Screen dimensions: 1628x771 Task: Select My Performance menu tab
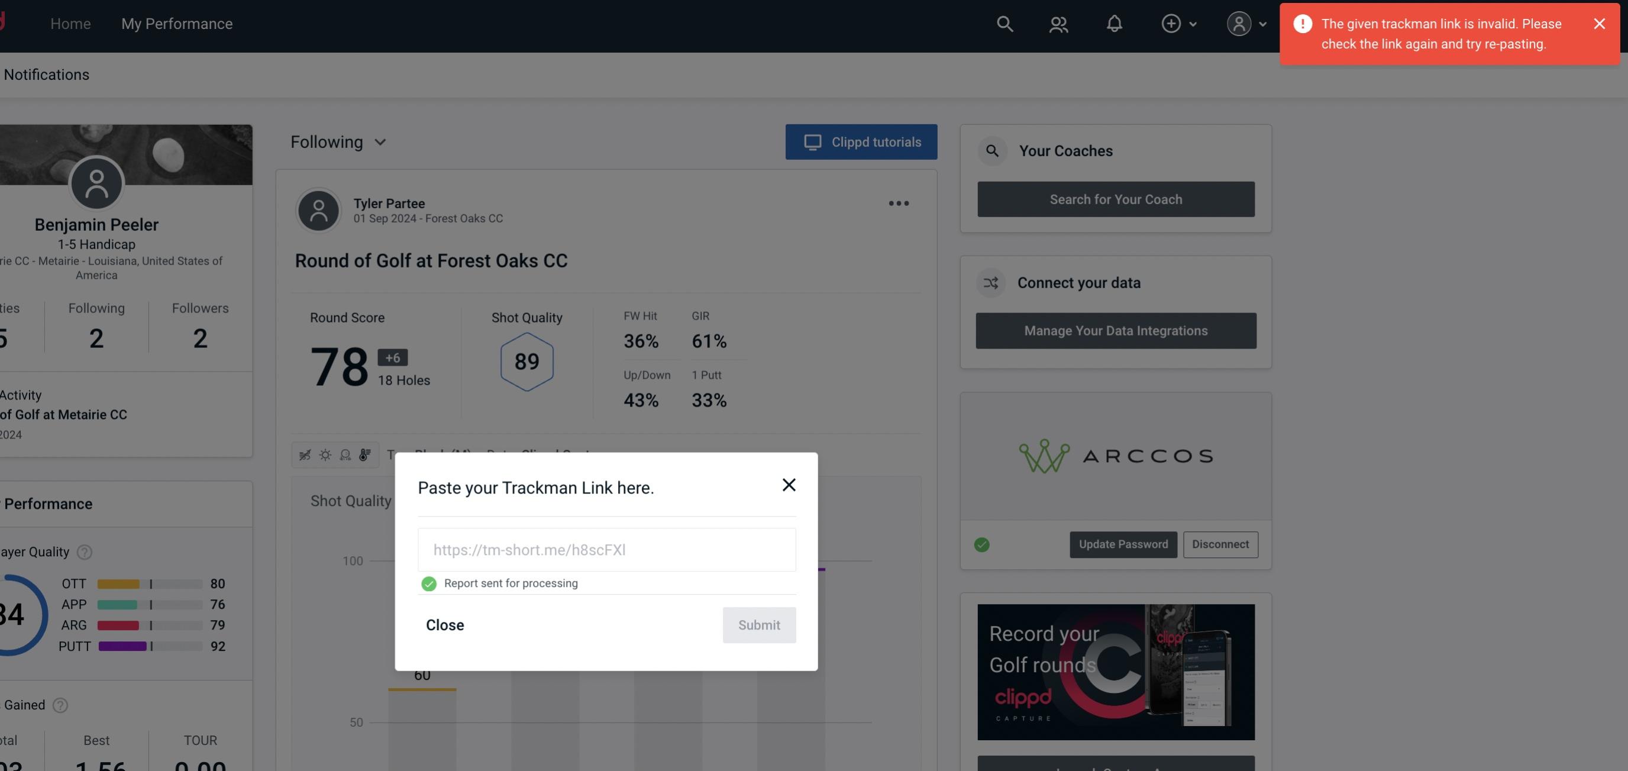tap(176, 22)
